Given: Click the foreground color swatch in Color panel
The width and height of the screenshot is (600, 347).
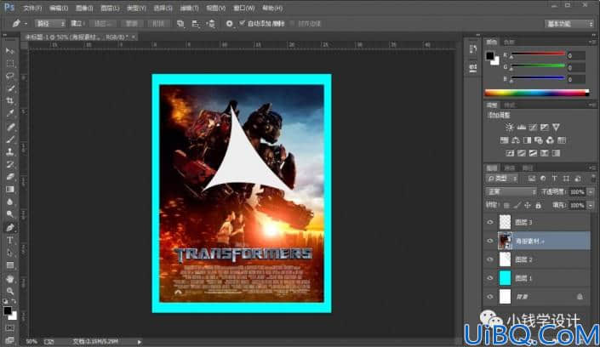Looking at the screenshot, I should pos(490,56).
